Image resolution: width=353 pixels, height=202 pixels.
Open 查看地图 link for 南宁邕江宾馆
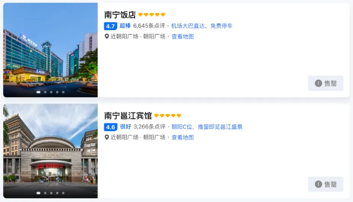click(x=182, y=137)
